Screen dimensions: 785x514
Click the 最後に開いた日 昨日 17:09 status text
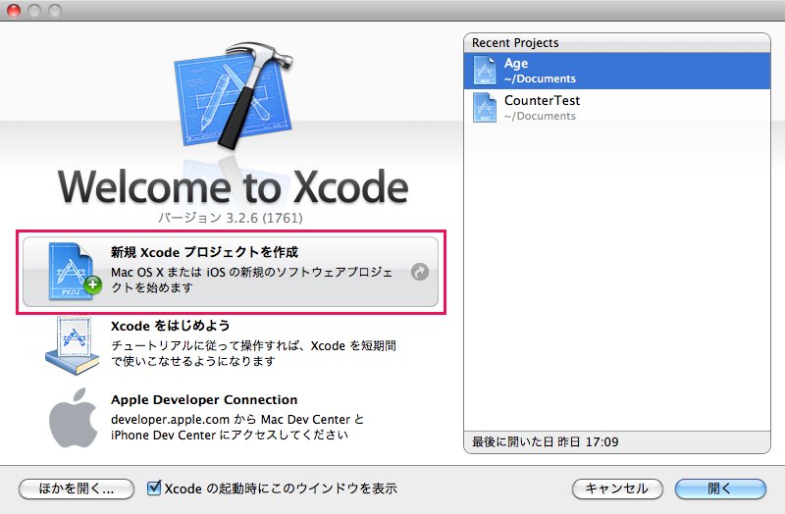point(546,442)
